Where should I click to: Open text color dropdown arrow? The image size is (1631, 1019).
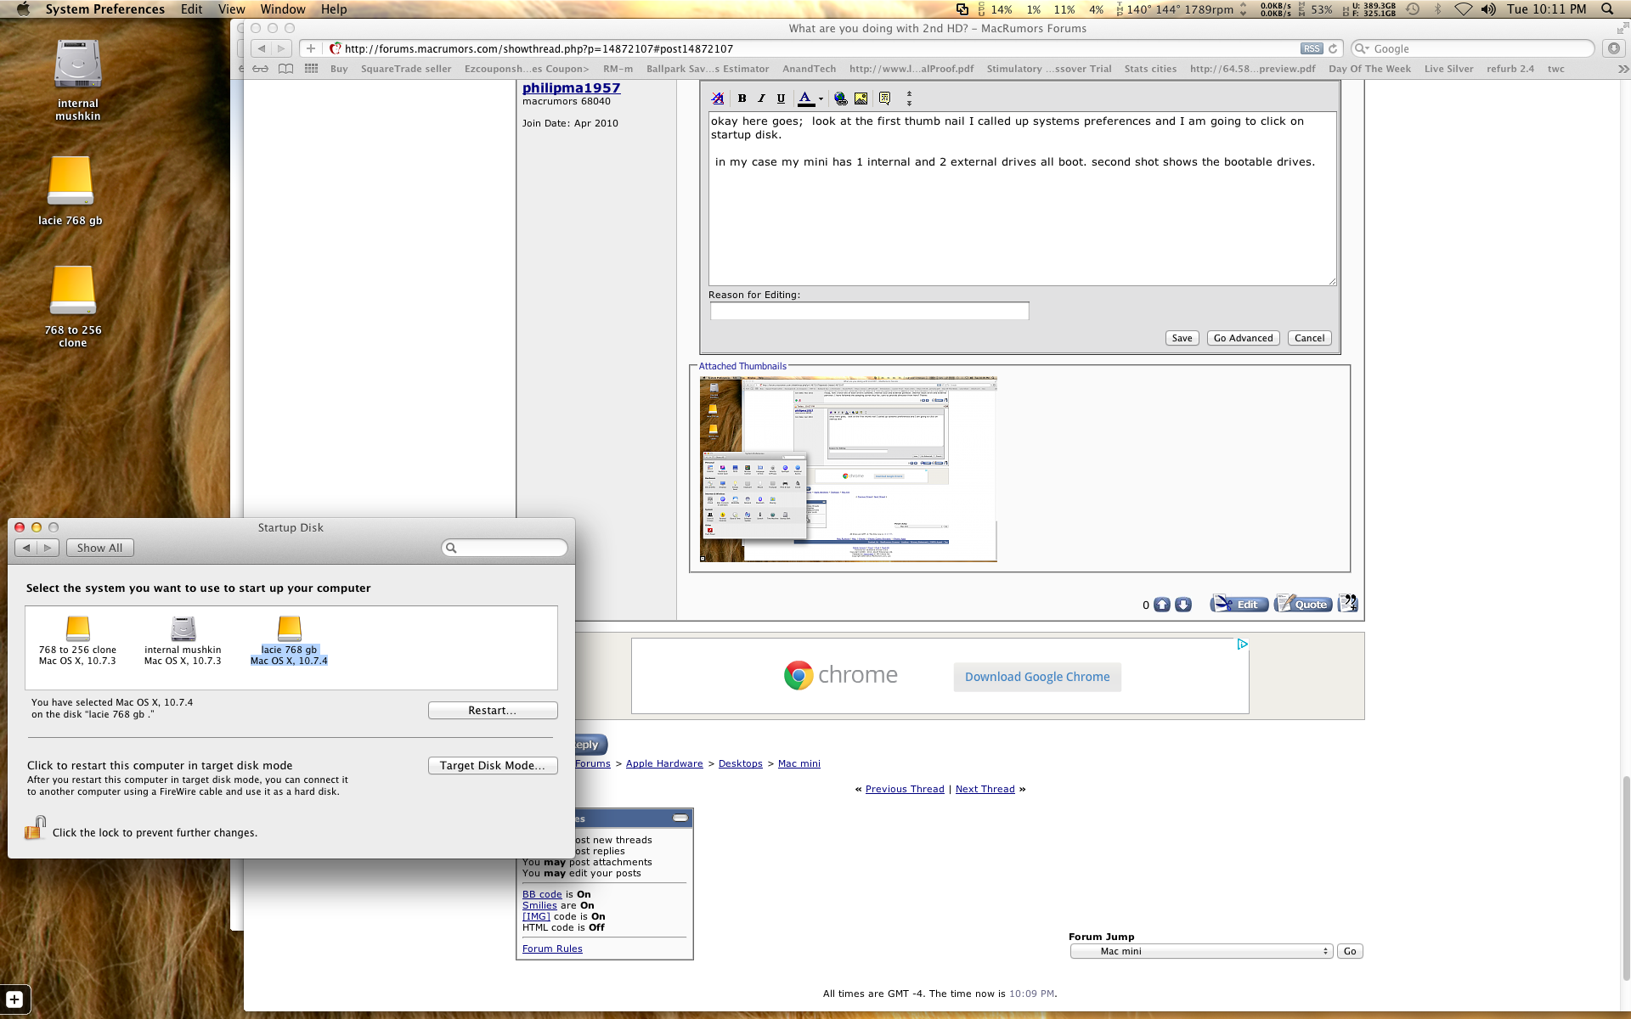click(821, 99)
